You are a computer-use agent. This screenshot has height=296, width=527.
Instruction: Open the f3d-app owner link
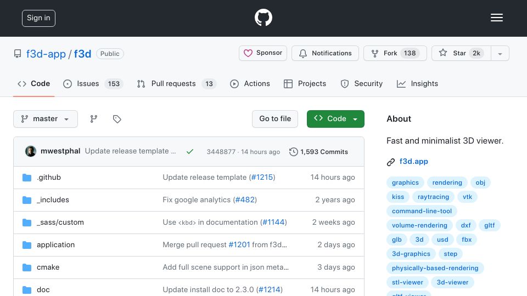coord(46,54)
